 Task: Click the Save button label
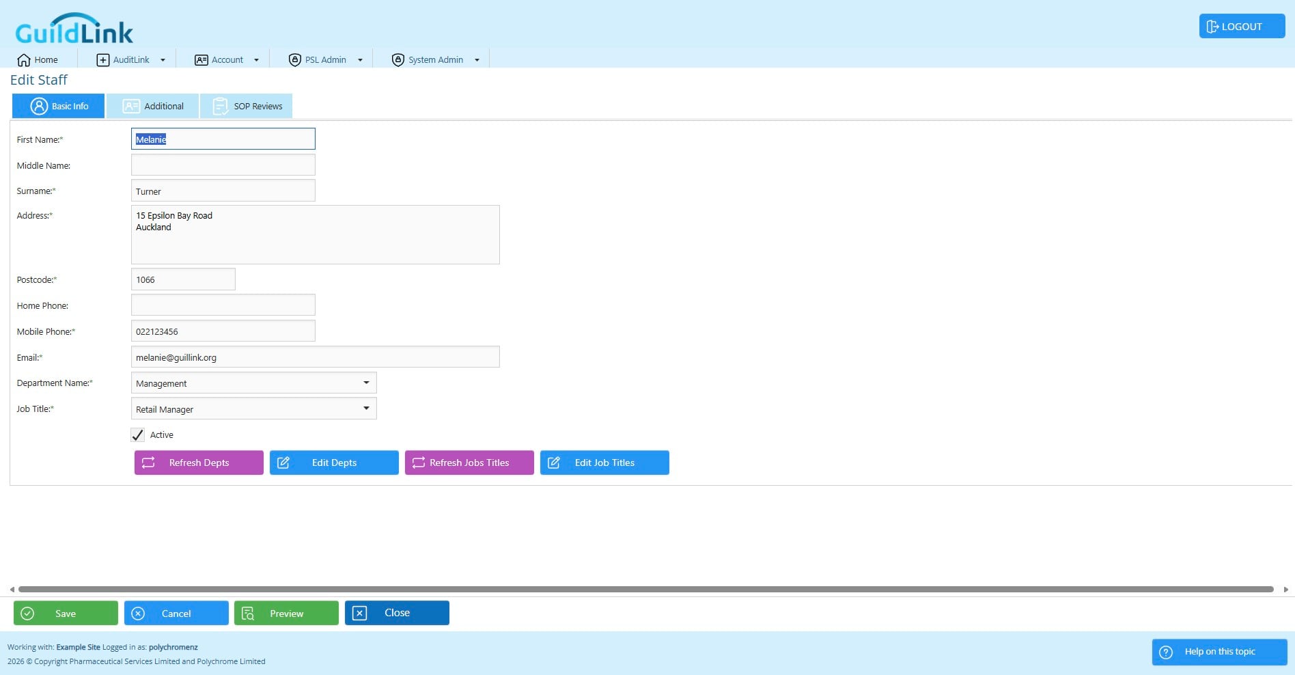click(x=66, y=614)
